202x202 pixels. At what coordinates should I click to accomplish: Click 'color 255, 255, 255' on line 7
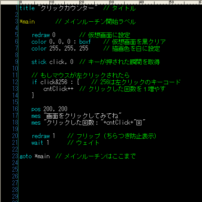tap(60, 48)
